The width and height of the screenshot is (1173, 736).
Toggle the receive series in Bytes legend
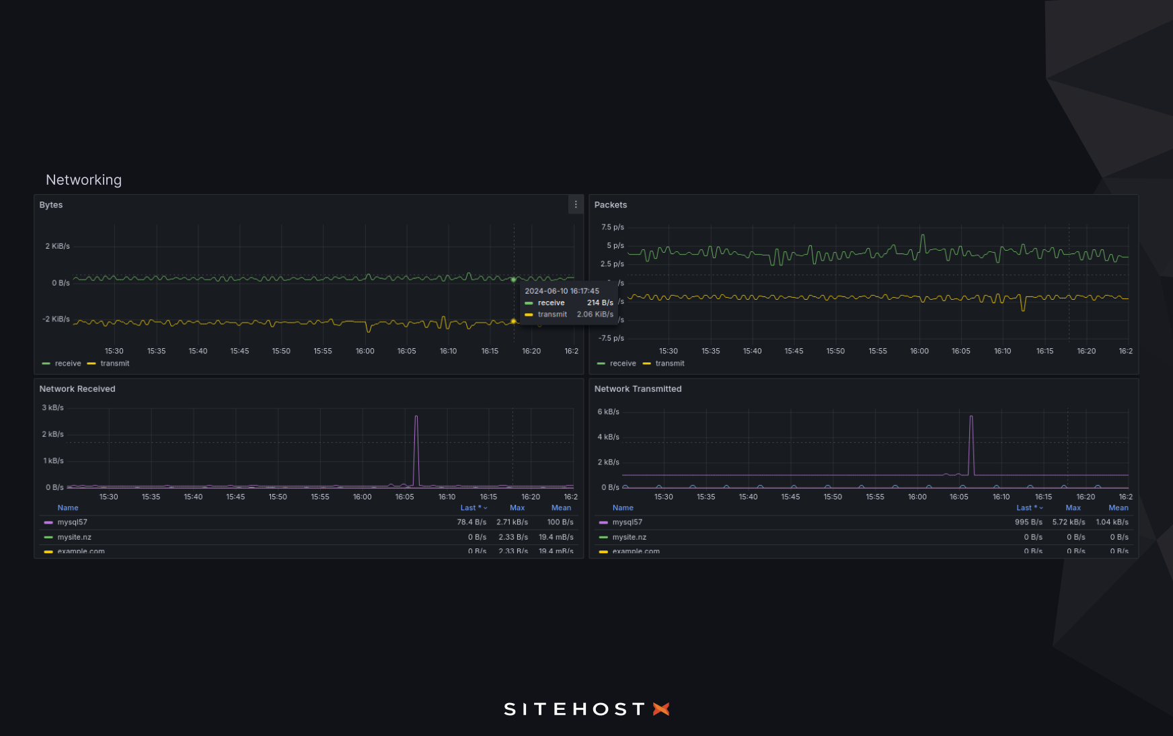coord(67,363)
